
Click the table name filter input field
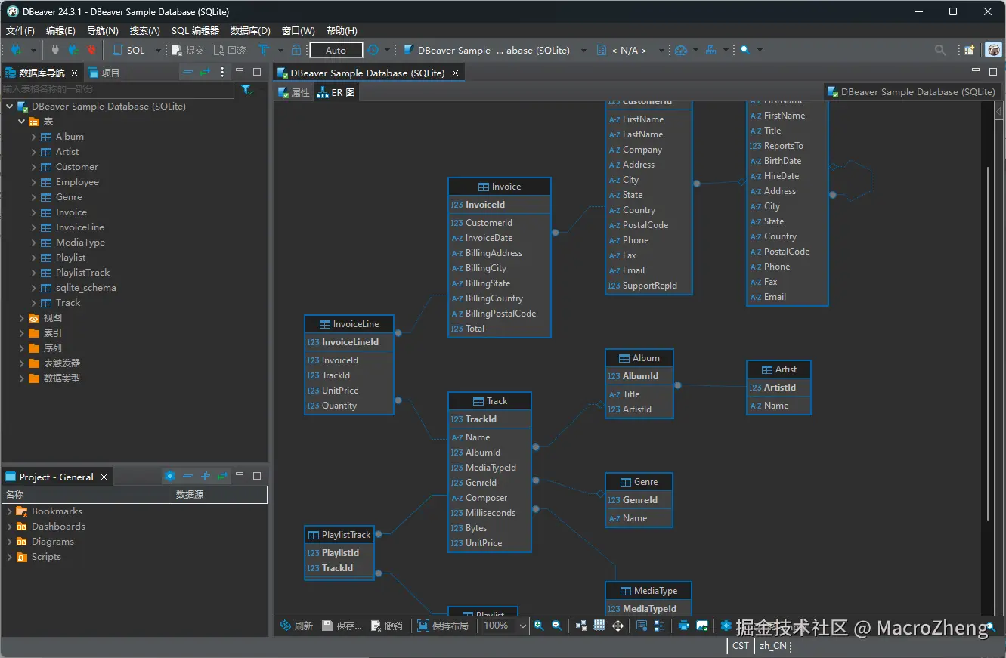[117, 90]
